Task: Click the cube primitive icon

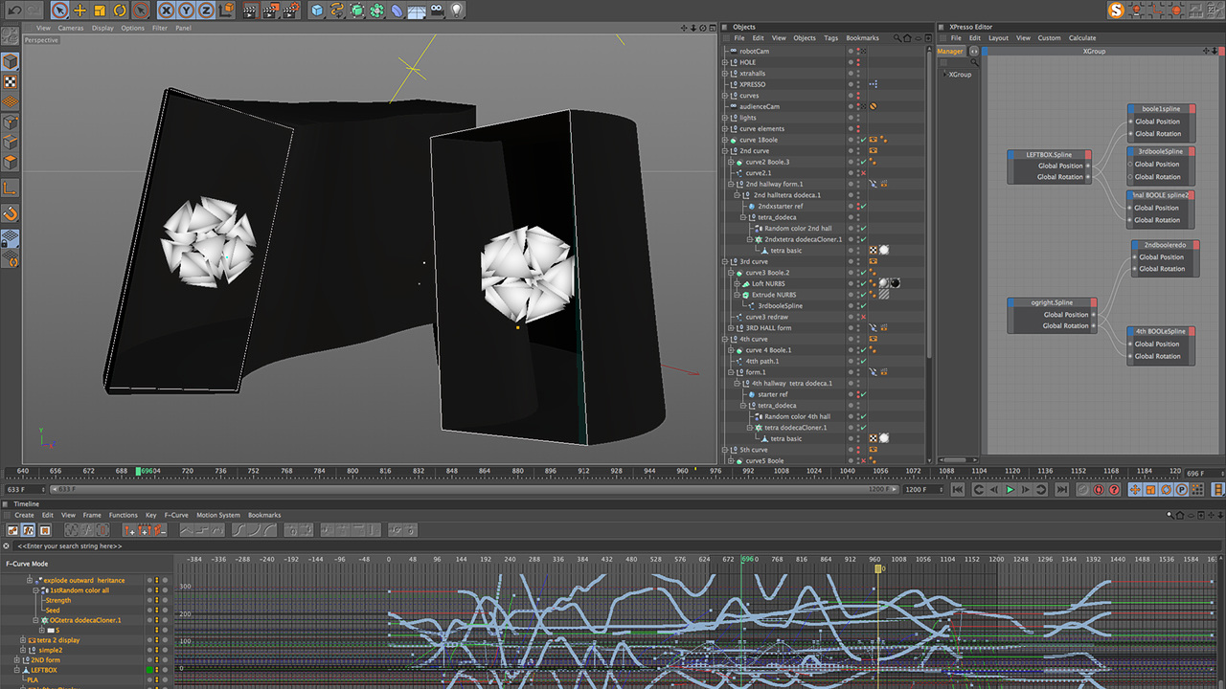Action: pos(317,11)
